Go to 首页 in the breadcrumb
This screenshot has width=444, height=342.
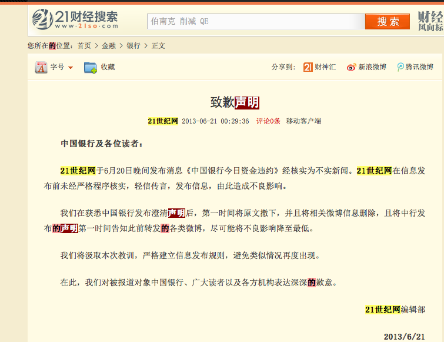[84, 45]
